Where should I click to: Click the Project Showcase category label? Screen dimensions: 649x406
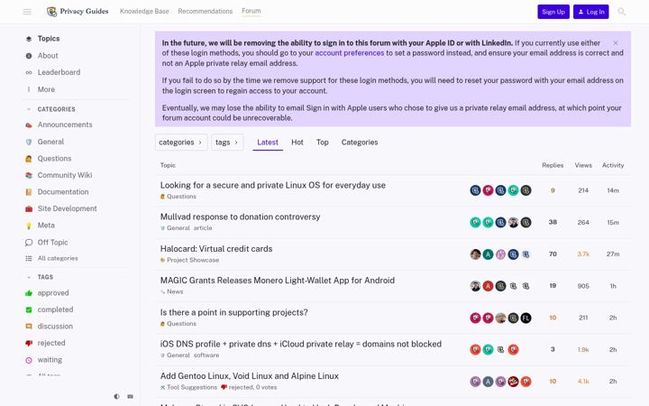coord(189,260)
